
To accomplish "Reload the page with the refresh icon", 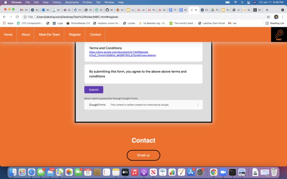I will (17, 17).
